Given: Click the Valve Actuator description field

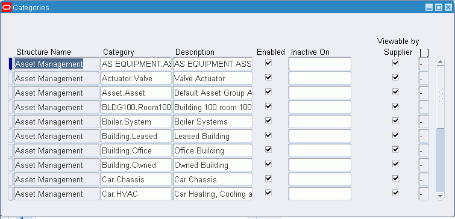Looking at the screenshot, I should (x=213, y=78).
